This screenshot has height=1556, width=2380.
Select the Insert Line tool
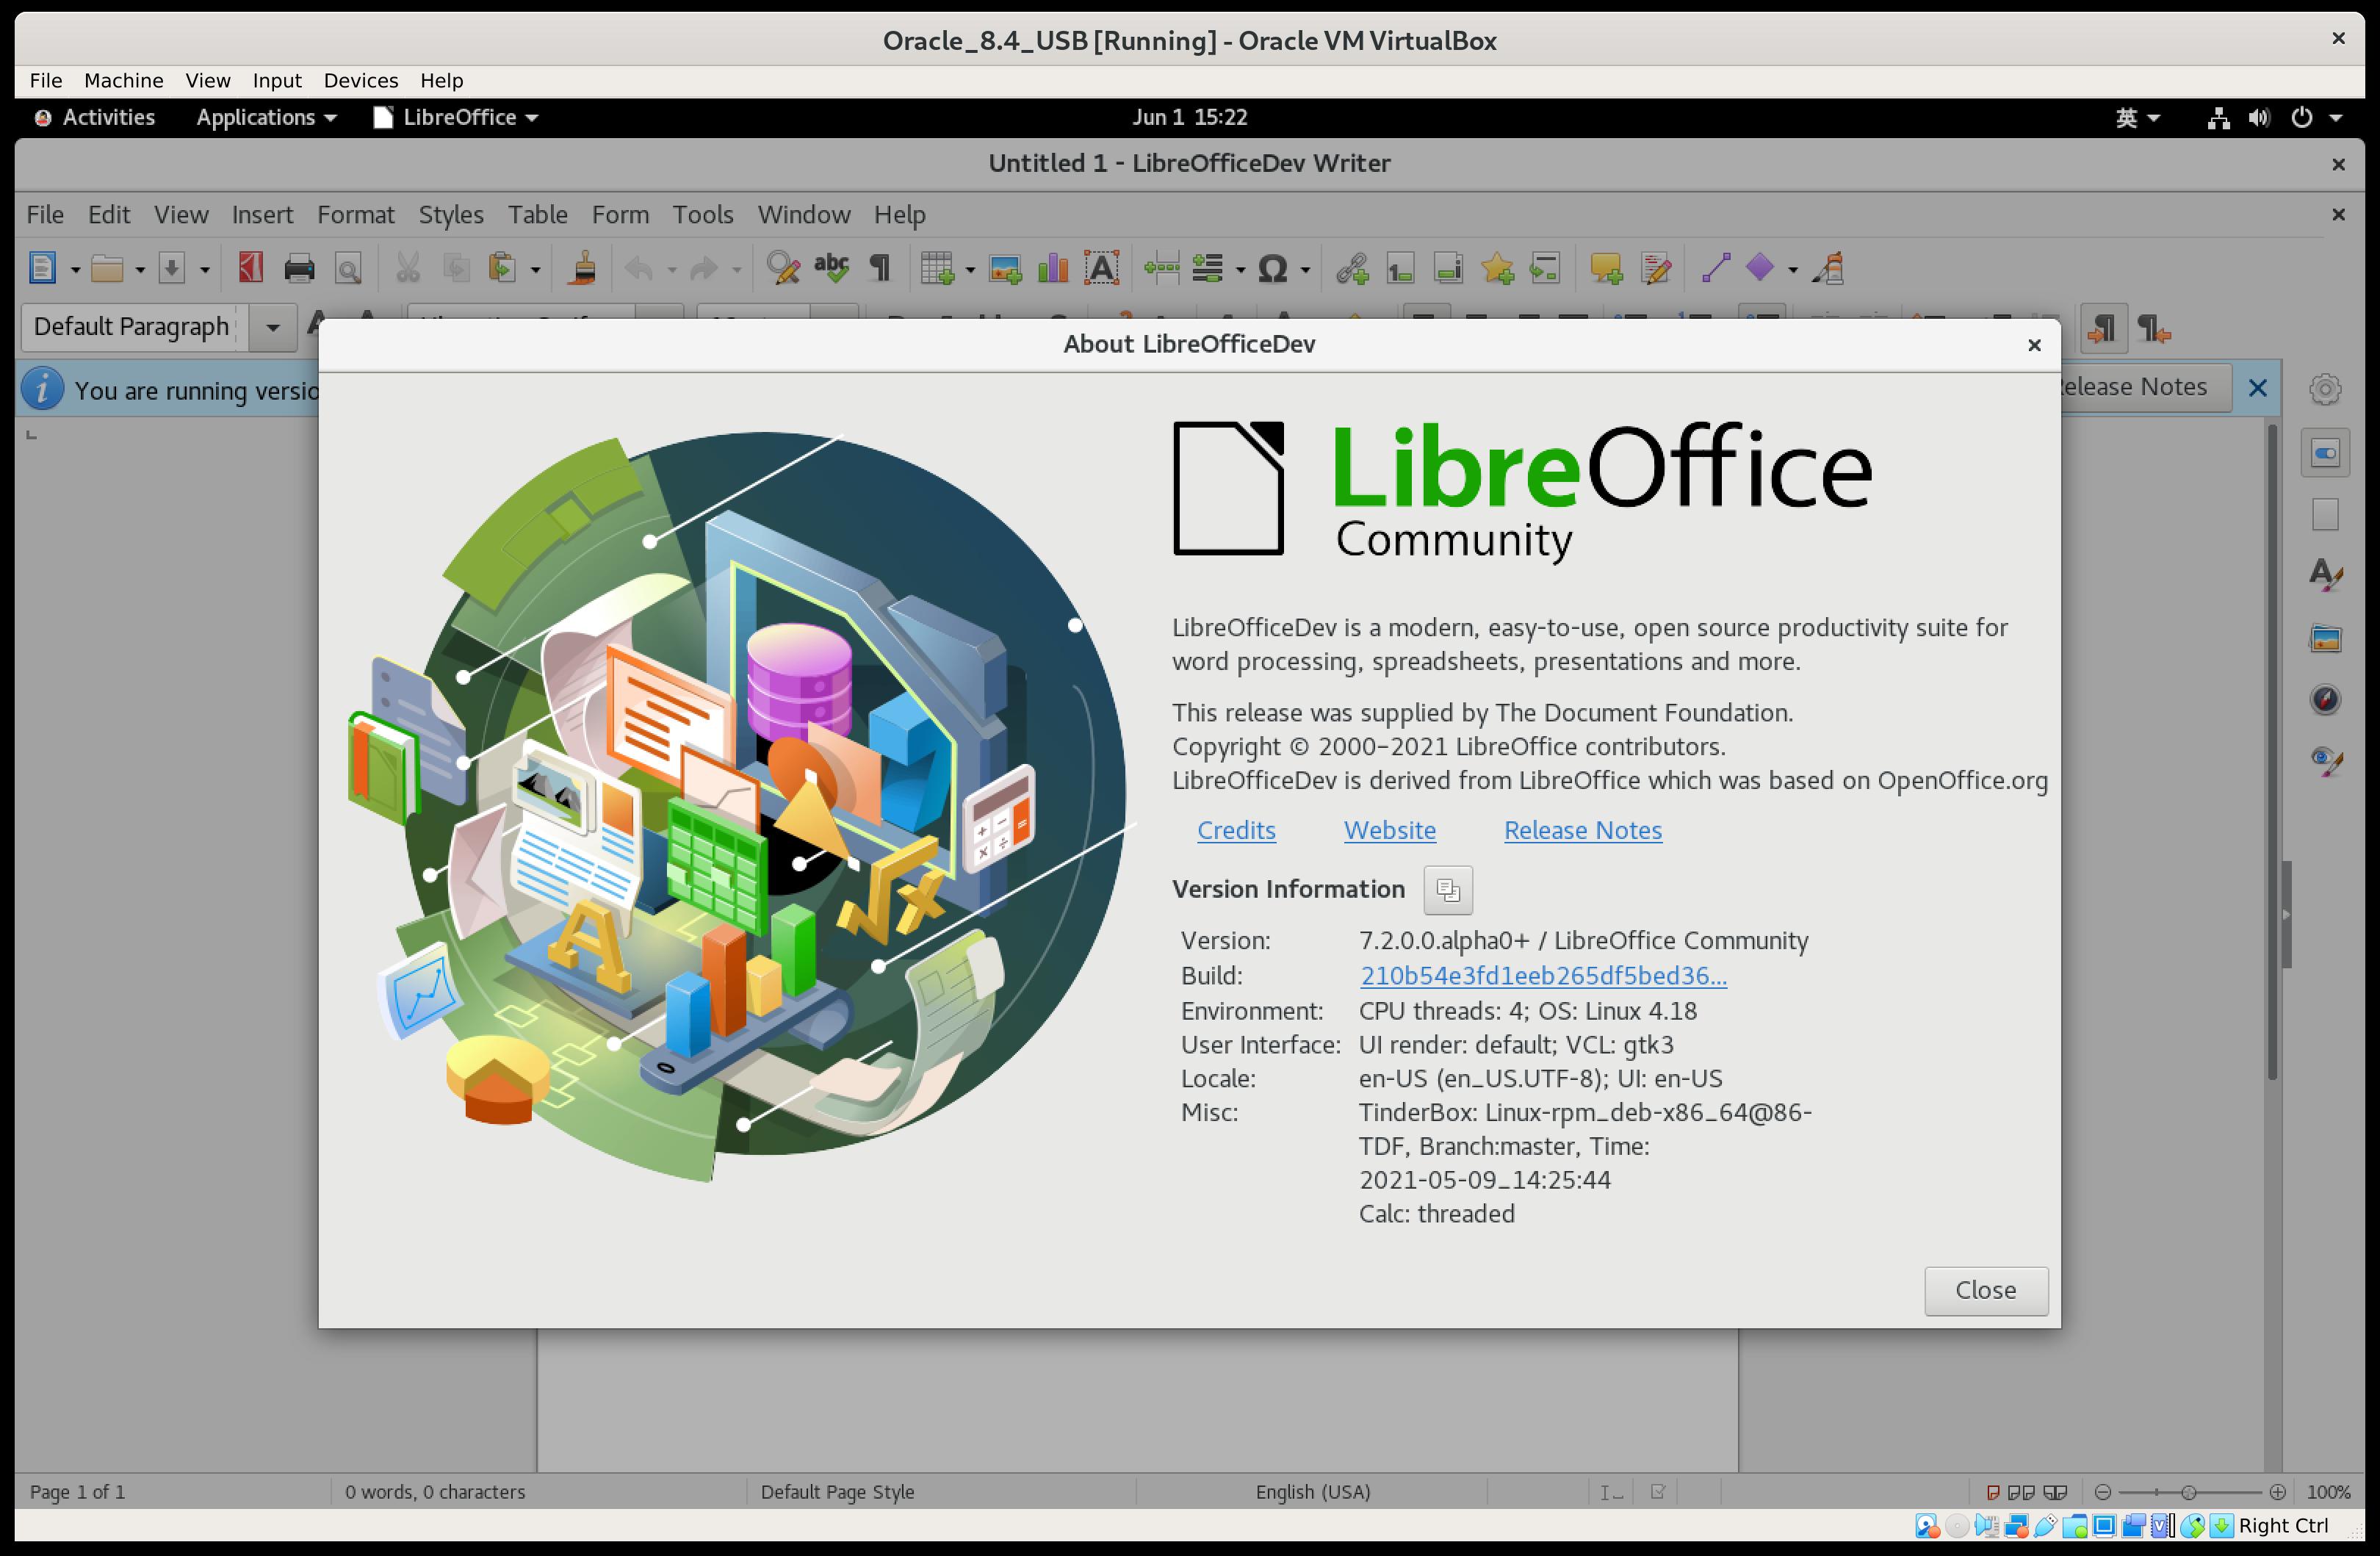[1716, 268]
